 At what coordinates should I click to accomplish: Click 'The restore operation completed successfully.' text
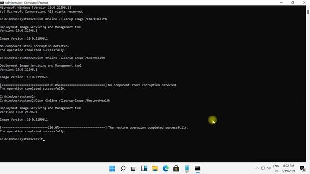(148, 128)
